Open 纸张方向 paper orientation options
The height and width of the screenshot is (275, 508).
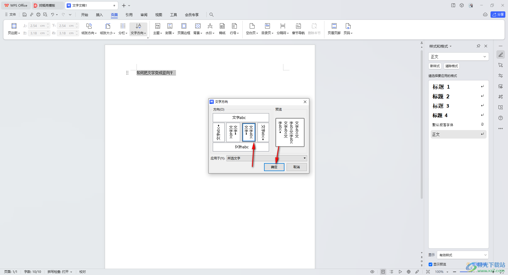click(x=89, y=29)
